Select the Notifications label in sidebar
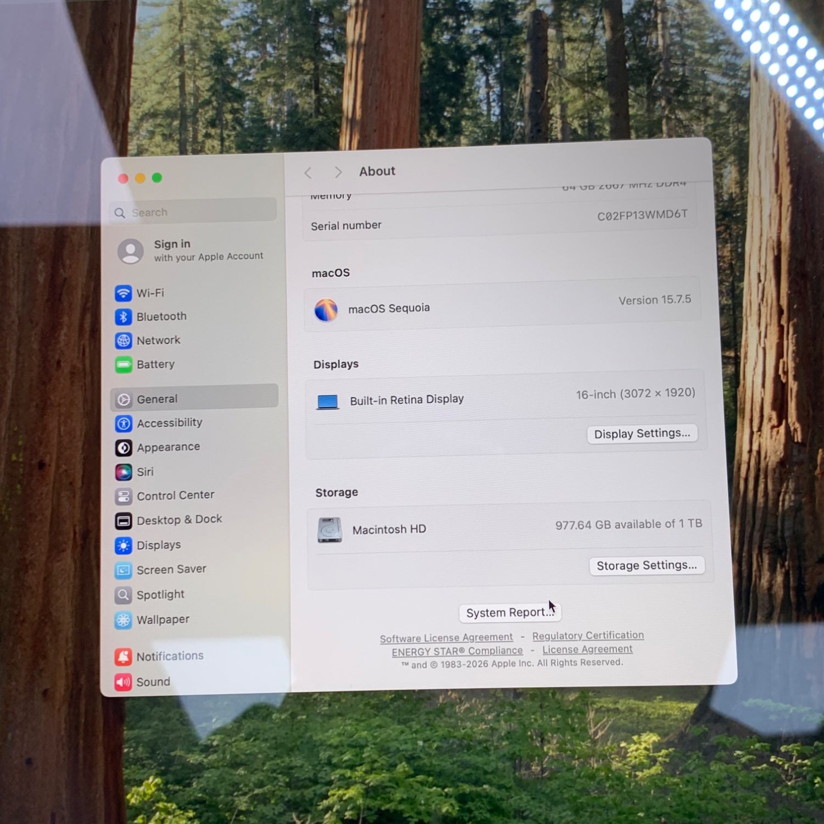 click(170, 656)
